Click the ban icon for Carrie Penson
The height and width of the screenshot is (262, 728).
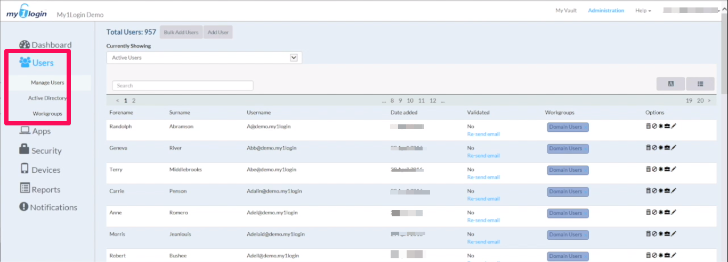654,190
